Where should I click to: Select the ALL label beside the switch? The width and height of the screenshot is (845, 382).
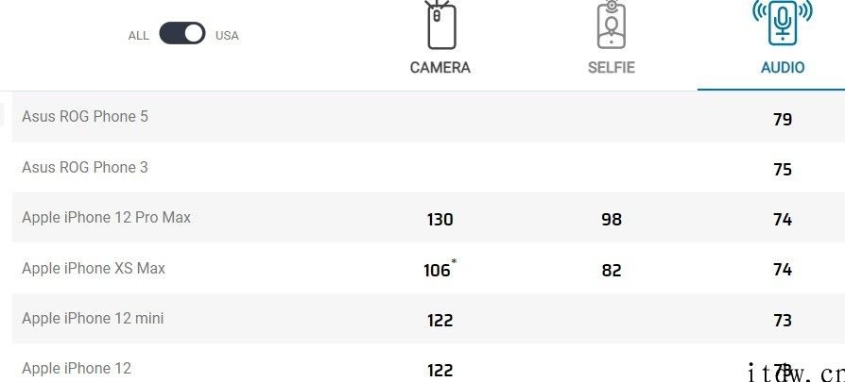(x=139, y=36)
